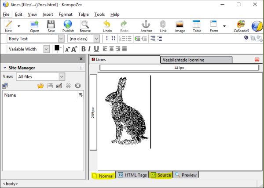This screenshot has height=188, width=264.
Task: Click the Table toolbar icon
Action: point(197,26)
